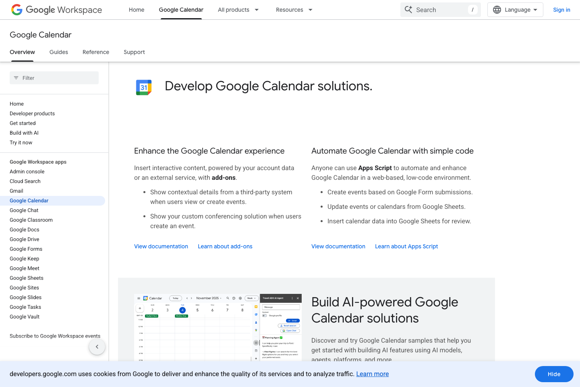Open the Reference tab
Screen dimensions: 580x387
(95, 52)
